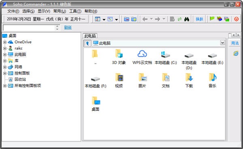Click the back arrow in toolbar
Viewport: 243px width, 149px height.
[x=145, y=19]
